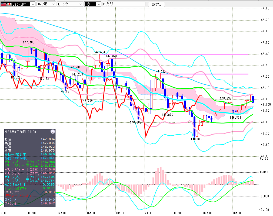Click the green ボリンジャー 下 146.871 row
This screenshot has width=273, height=216.
[x=30, y=166]
